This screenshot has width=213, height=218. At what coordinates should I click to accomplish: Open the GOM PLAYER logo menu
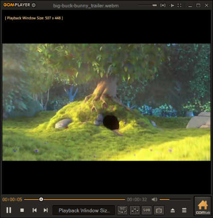[17, 5]
